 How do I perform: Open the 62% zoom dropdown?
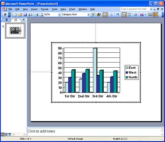[59, 15]
